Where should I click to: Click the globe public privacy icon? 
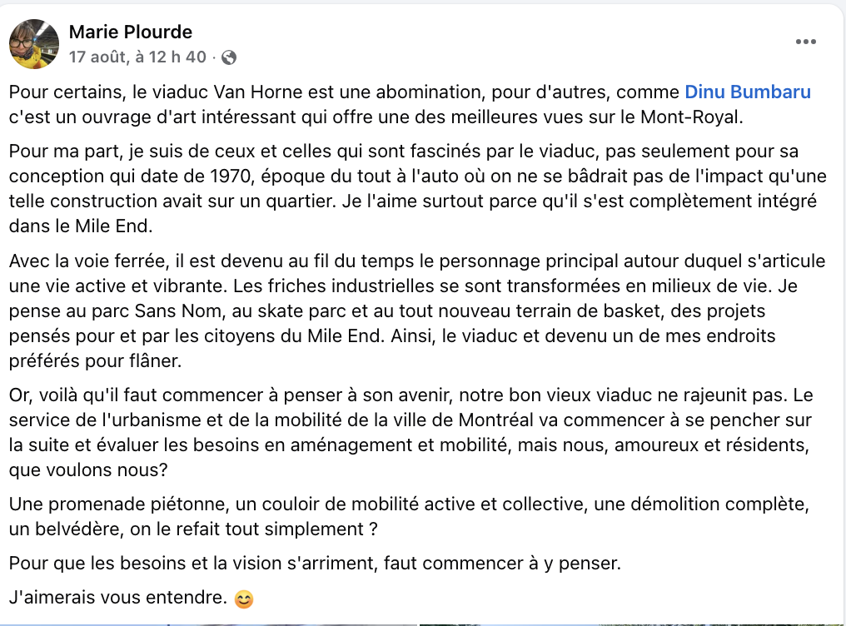click(229, 57)
